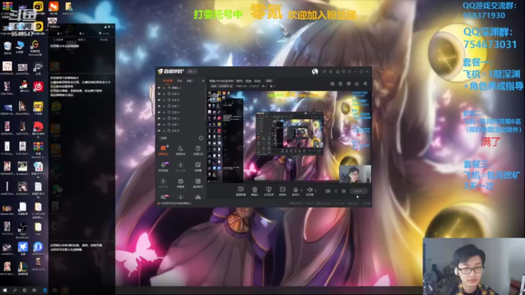Image resolution: width=525 pixels, height=295 pixels.
Task: Toggle visibility eye of the 文本 1 layer
Action: point(159,125)
